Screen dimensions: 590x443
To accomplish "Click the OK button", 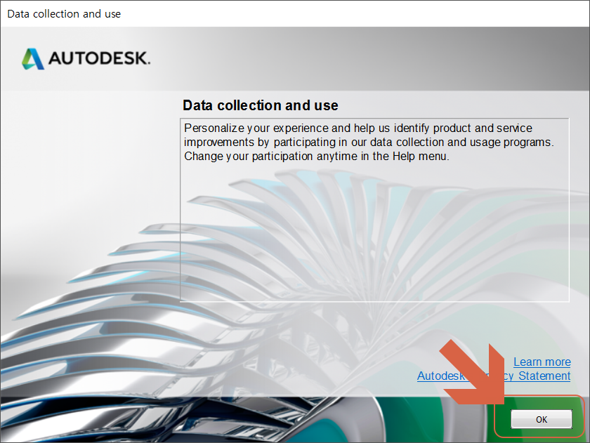I will pos(541,419).
